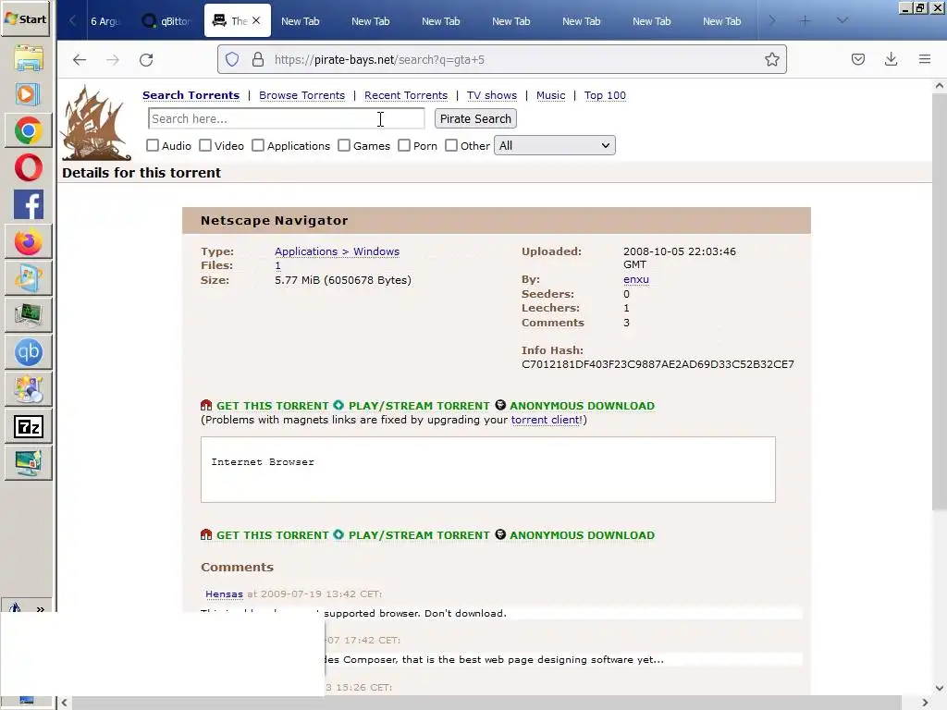
Task: Open commenter Hensas profile link
Action: pos(224,594)
